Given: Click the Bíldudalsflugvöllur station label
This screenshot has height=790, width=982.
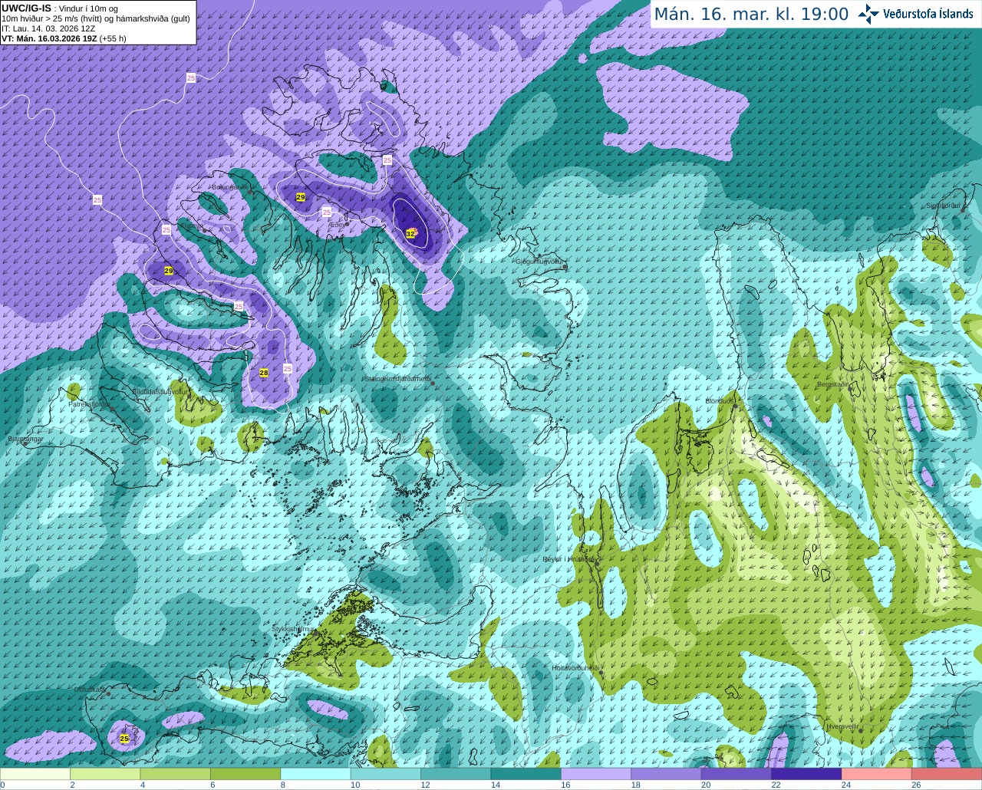Looking at the screenshot, I should pyautogui.click(x=160, y=391).
